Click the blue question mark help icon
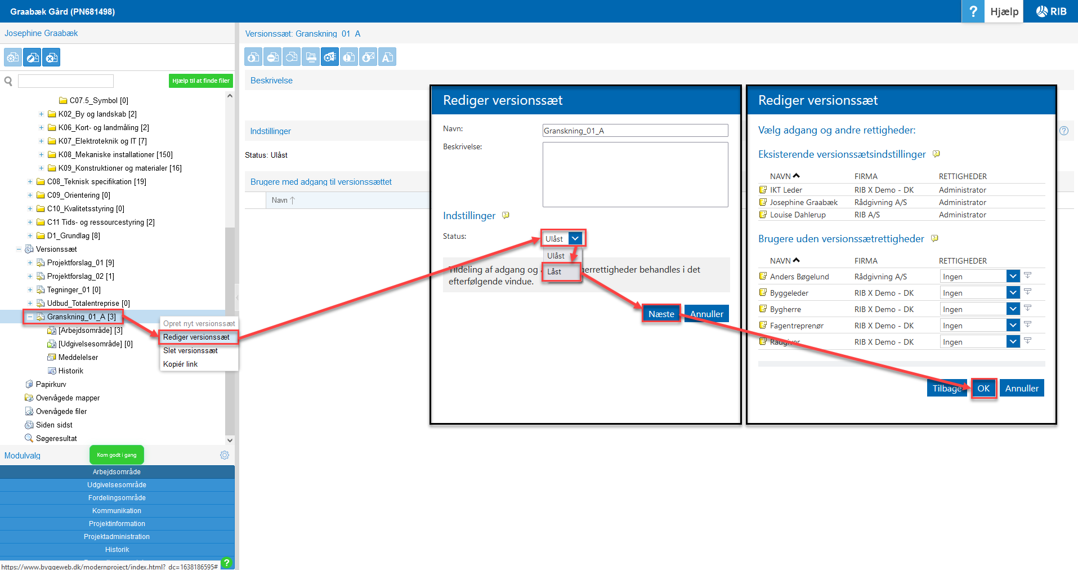The width and height of the screenshot is (1078, 570). pyautogui.click(x=973, y=11)
